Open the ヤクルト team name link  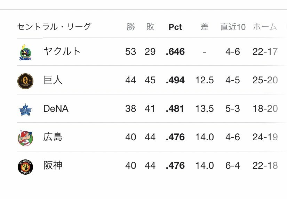pyautogui.click(x=62, y=51)
